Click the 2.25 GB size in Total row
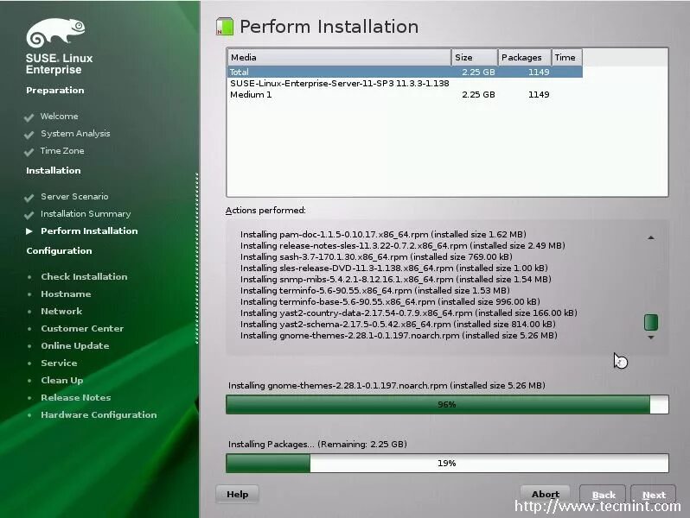The height and width of the screenshot is (518, 690). 478,72
